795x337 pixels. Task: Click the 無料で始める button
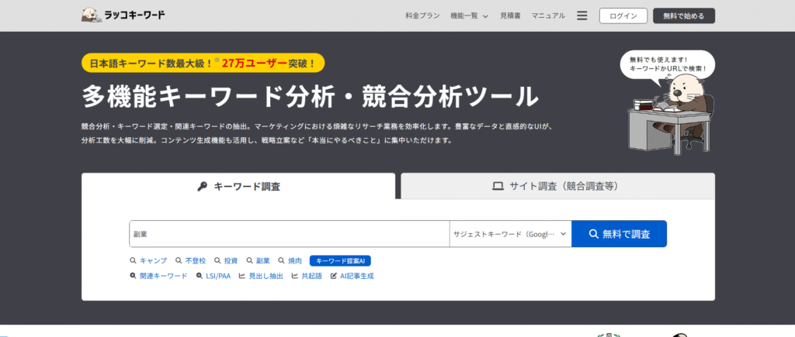pos(684,15)
